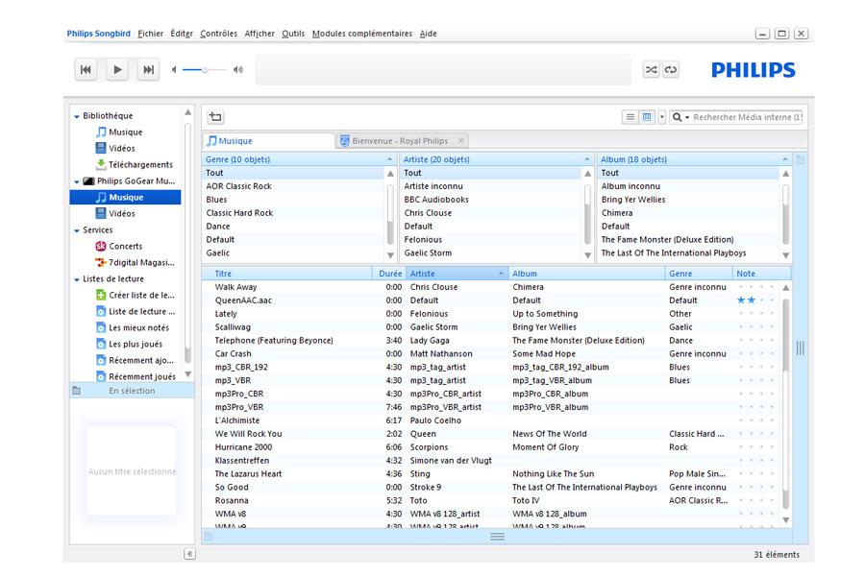Select the highlighted device Musique item

tap(125, 198)
